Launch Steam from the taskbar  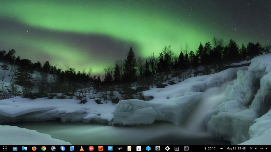click(x=53, y=148)
